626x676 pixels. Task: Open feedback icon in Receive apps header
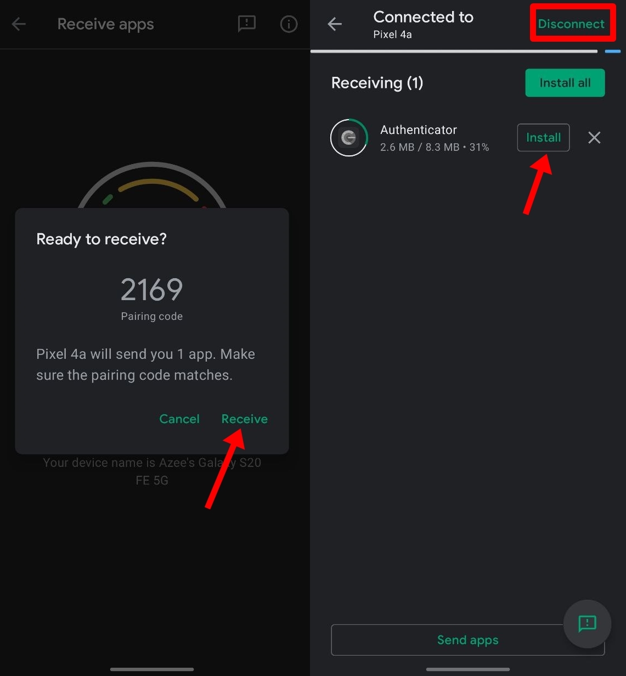click(x=247, y=24)
